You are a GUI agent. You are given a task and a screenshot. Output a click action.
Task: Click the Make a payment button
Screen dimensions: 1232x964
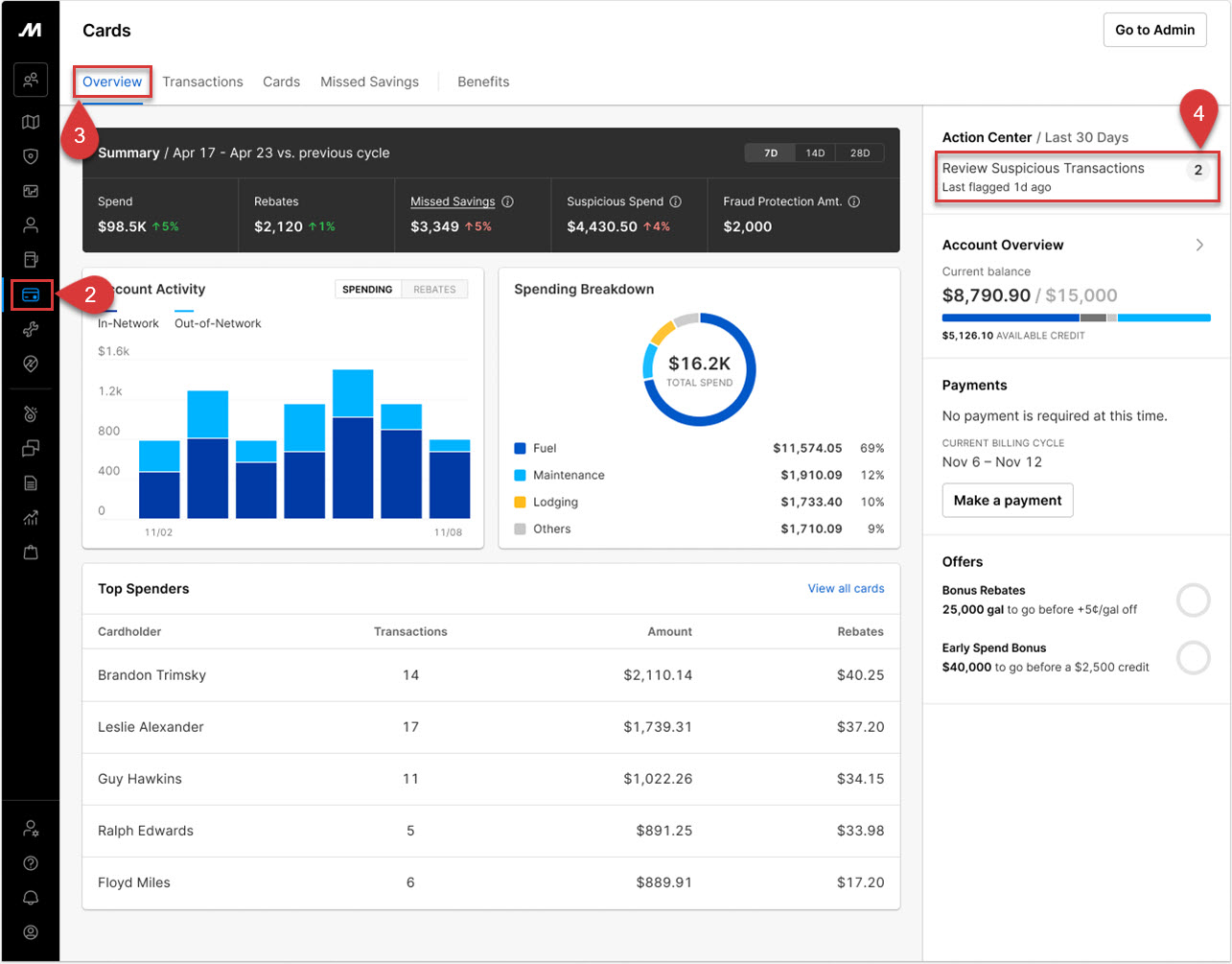point(1007,500)
